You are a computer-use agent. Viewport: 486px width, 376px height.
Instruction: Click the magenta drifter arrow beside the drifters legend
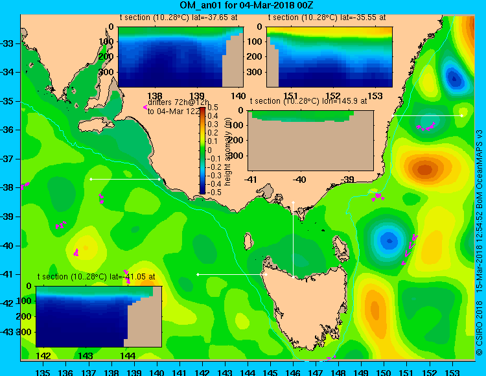[145, 107]
